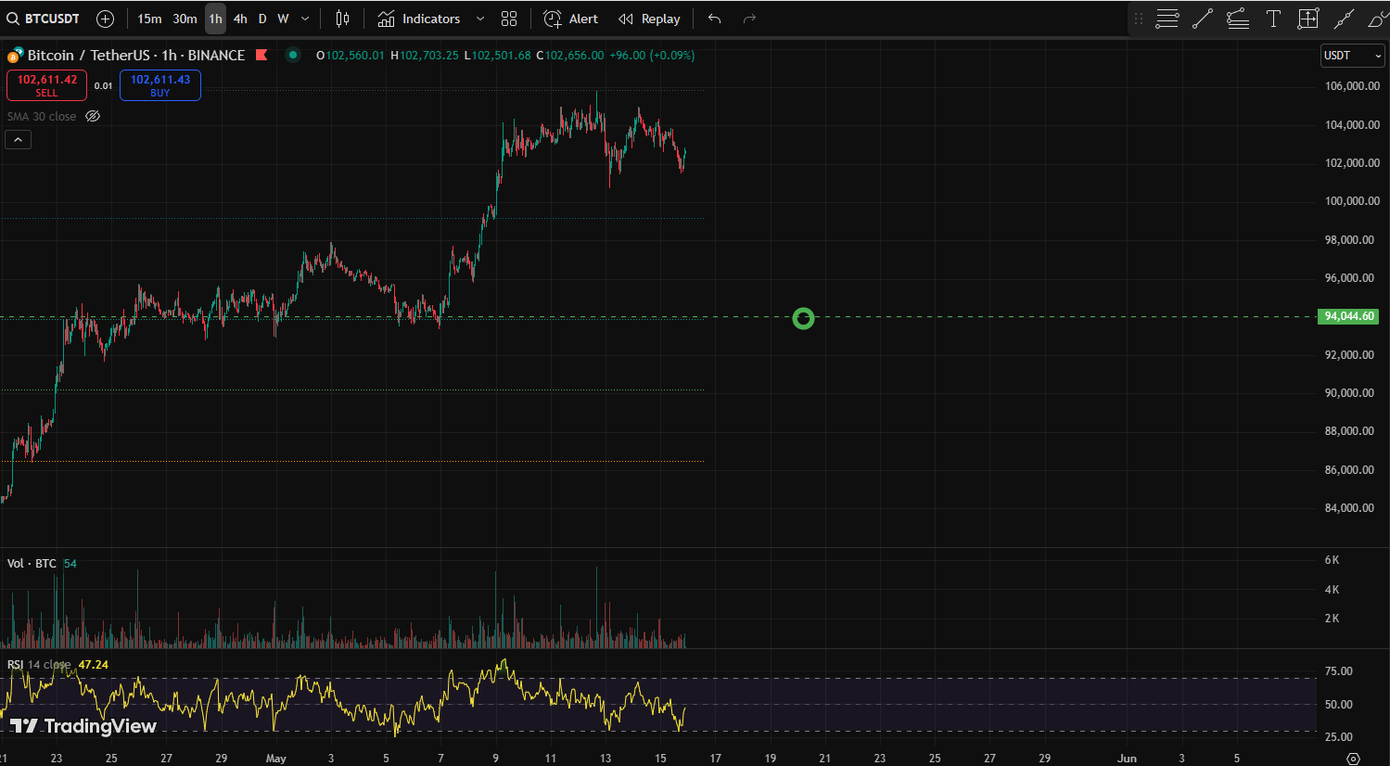
Task: Grab the drawing toolbar drag handle
Action: click(1139, 19)
